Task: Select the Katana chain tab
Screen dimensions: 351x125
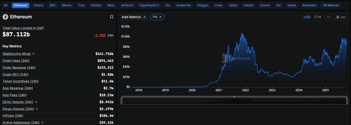Action: pos(248,5)
